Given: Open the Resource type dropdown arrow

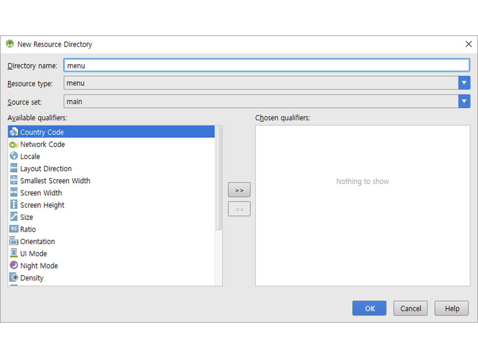Looking at the screenshot, I should [464, 83].
